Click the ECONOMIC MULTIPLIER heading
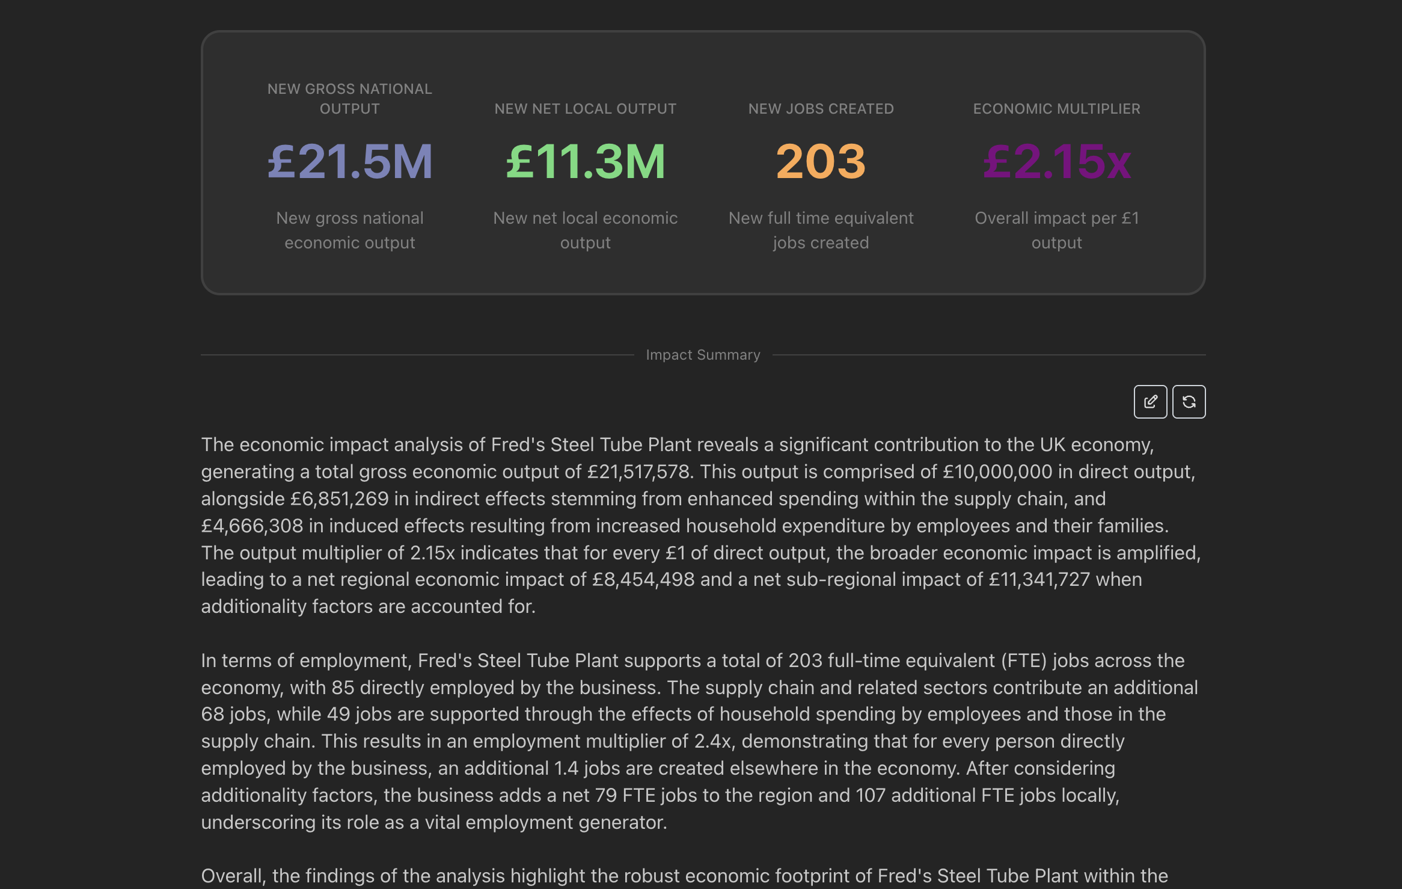 click(x=1056, y=109)
